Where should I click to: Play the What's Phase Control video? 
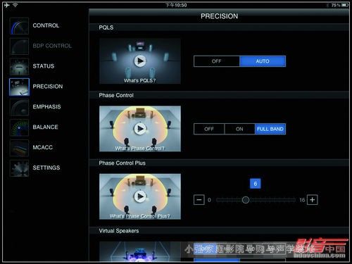[x=140, y=129]
